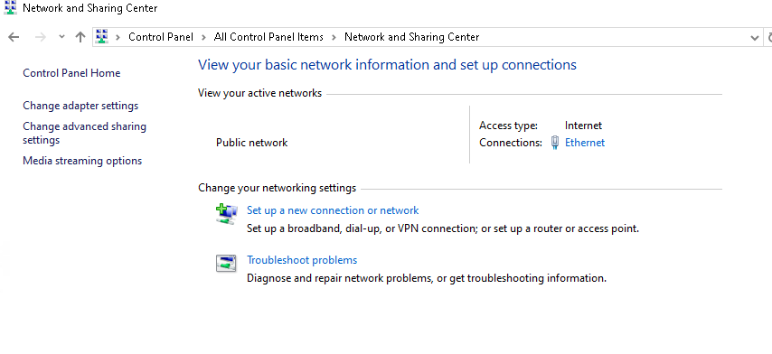Viewport: 772px width, 354px height.
Task: Click the broadband, dial-up, or VPN description
Action: pos(443,228)
